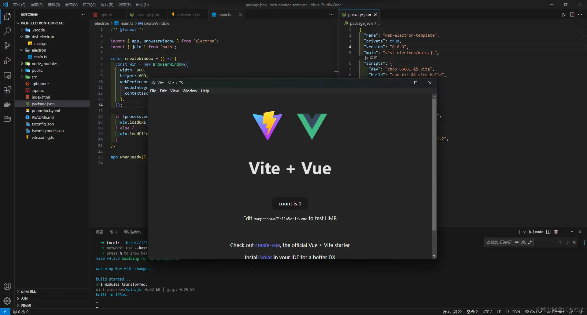Open the Accounts menu in the activity bar
The image size is (587, 315).
point(7,286)
